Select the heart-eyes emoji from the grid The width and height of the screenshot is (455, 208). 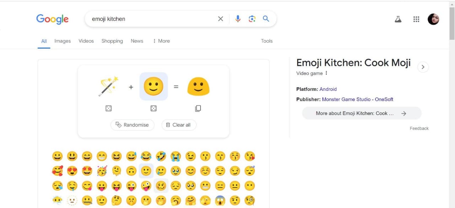point(72,171)
